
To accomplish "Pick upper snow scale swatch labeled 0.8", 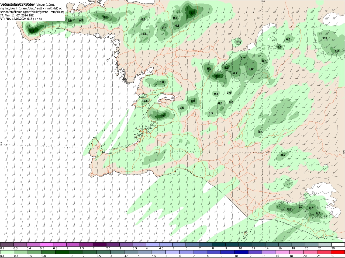I will [x=60, y=244].
